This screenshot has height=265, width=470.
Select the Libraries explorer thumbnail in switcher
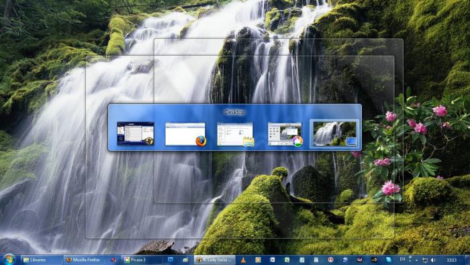(x=235, y=134)
